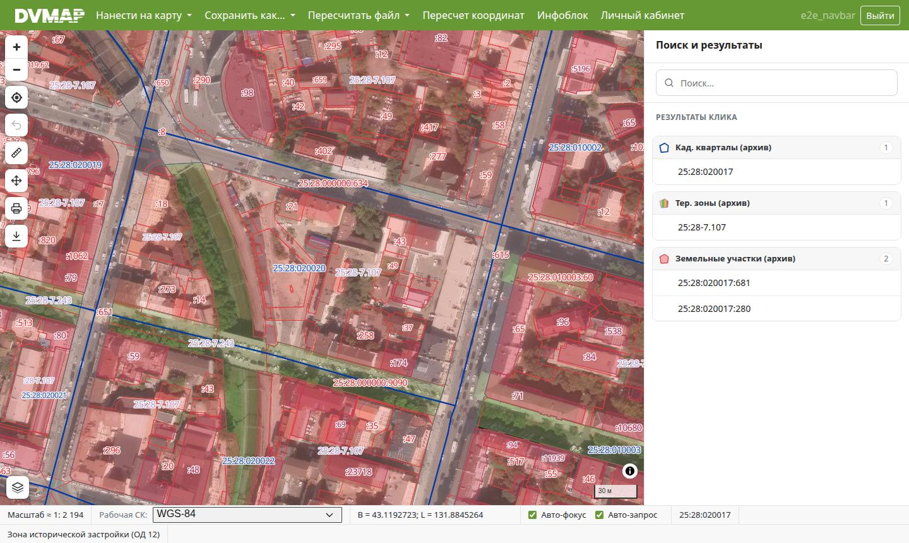Screen dimensions: 909x543
Task: Show map attribution info icon
Action: pyautogui.click(x=630, y=471)
